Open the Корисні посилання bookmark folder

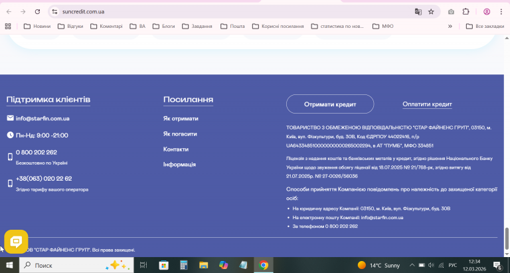pyautogui.click(x=278, y=27)
